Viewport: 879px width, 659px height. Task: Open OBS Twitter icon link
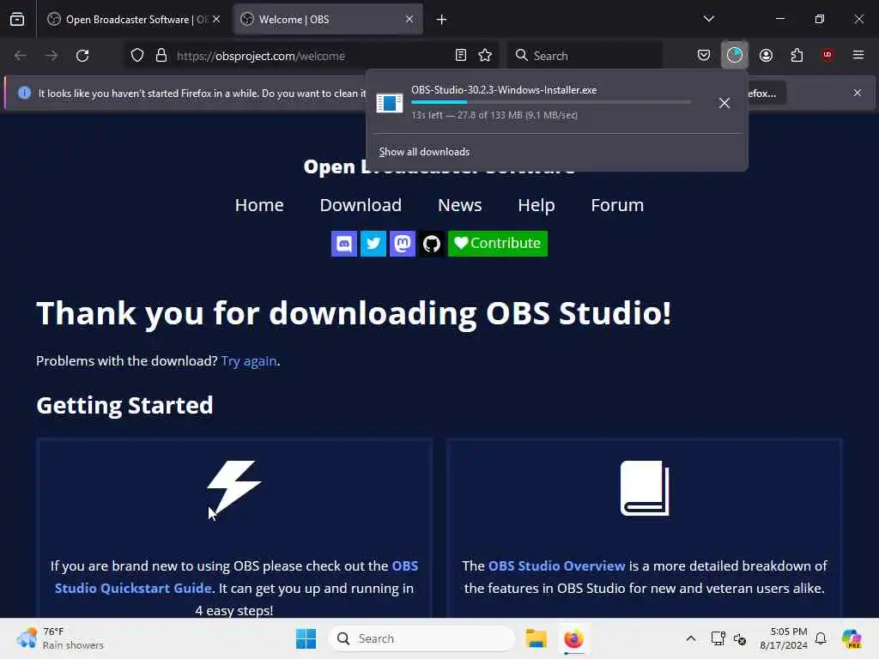(x=373, y=244)
